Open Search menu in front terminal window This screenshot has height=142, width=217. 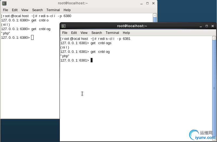point(97,33)
